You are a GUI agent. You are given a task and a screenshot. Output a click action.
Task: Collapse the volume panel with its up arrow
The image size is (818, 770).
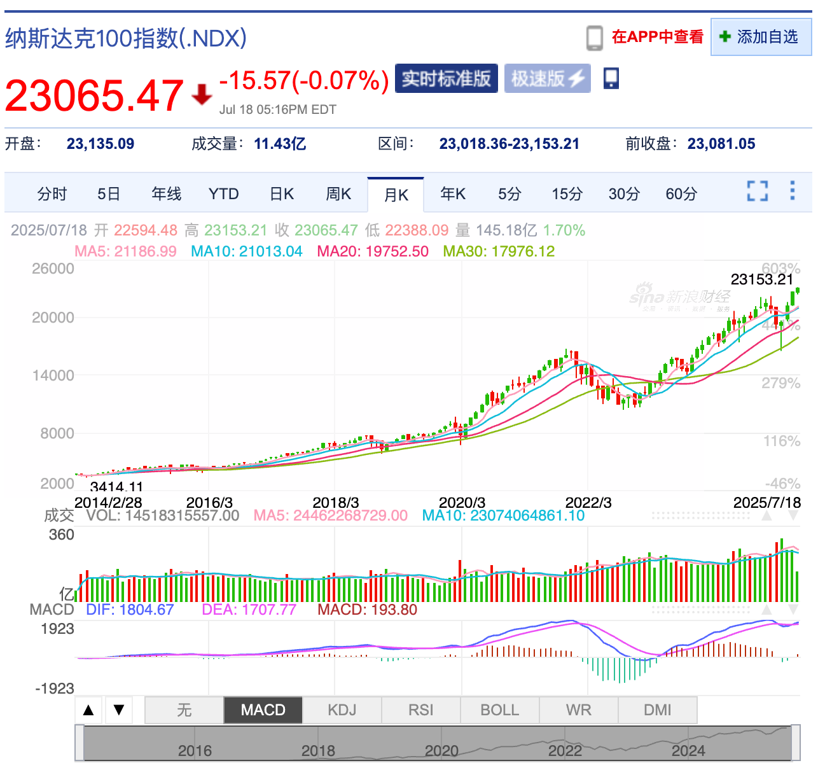pos(767,515)
